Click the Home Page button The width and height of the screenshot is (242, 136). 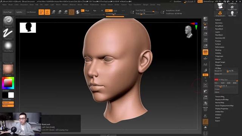[x=8, y=12]
